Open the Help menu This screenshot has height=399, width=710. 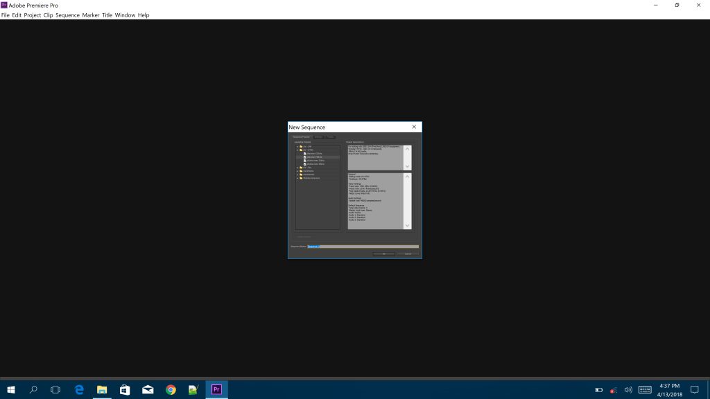tap(144, 15)
